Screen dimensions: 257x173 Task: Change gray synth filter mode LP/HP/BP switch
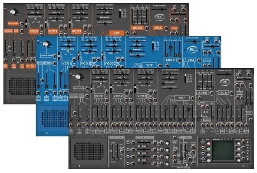tap(185, 78)
